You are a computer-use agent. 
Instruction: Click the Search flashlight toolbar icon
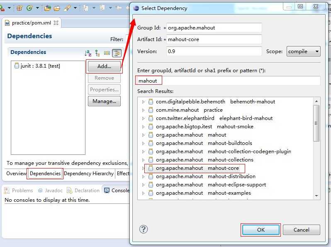click(67, 8)
